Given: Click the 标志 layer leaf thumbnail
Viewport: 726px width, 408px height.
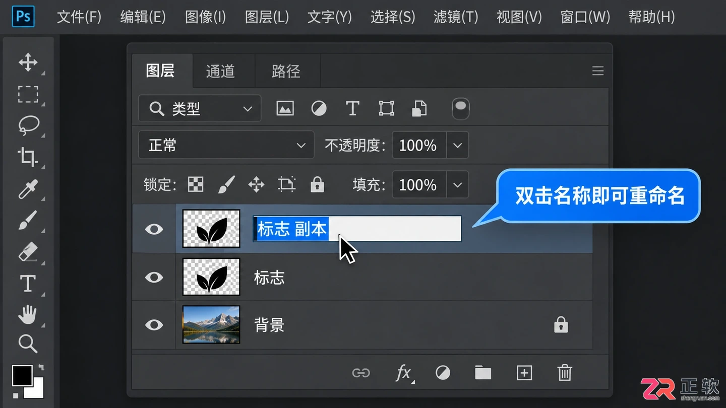Looking at the screenshot, I should pos(211,277).
